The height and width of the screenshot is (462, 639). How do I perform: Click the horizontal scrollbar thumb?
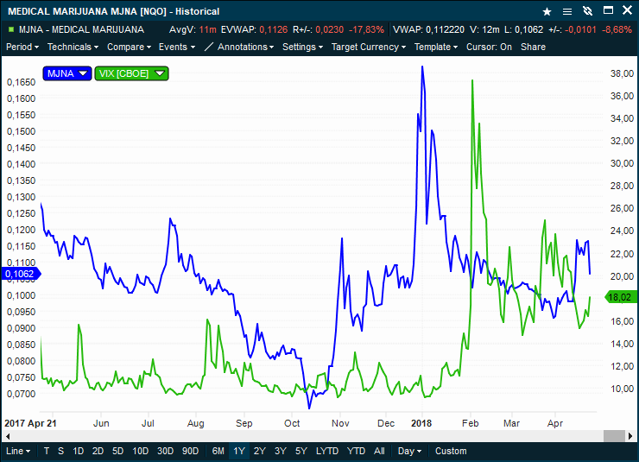pyautogui.click(x=614, y=436)
